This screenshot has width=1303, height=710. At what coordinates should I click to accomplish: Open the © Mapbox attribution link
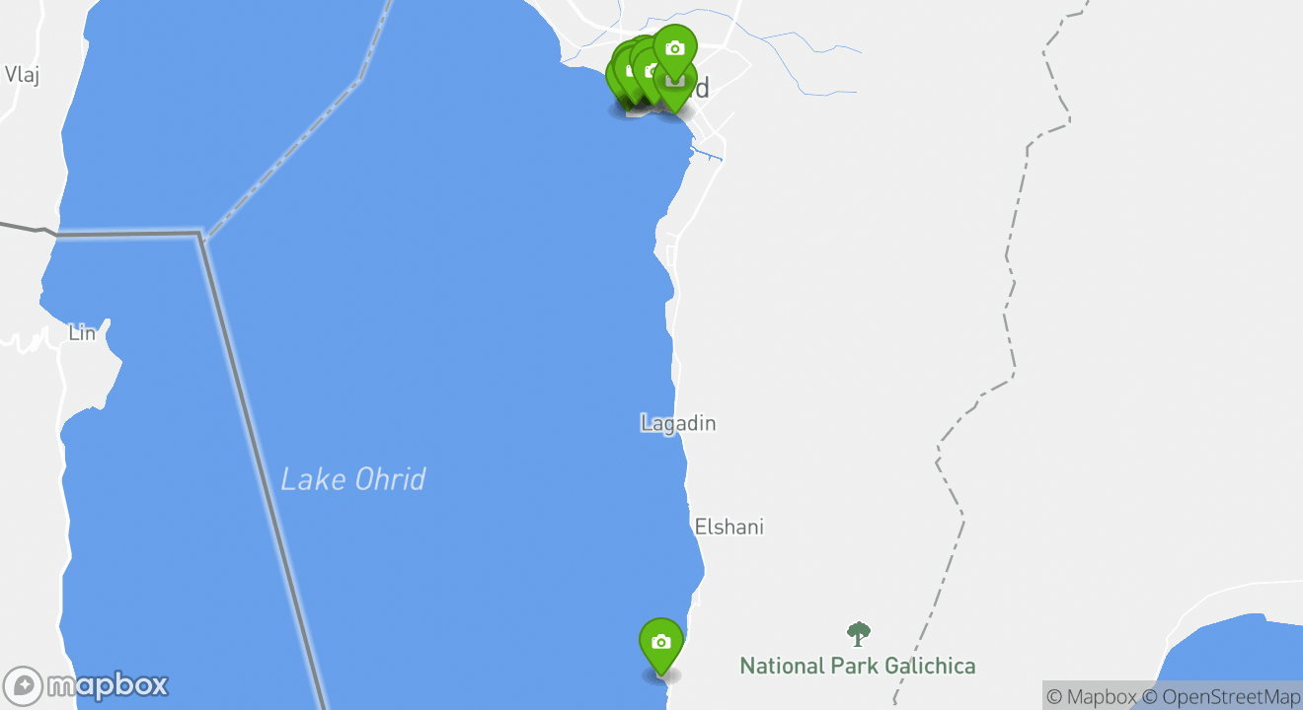click(1091, 697)
